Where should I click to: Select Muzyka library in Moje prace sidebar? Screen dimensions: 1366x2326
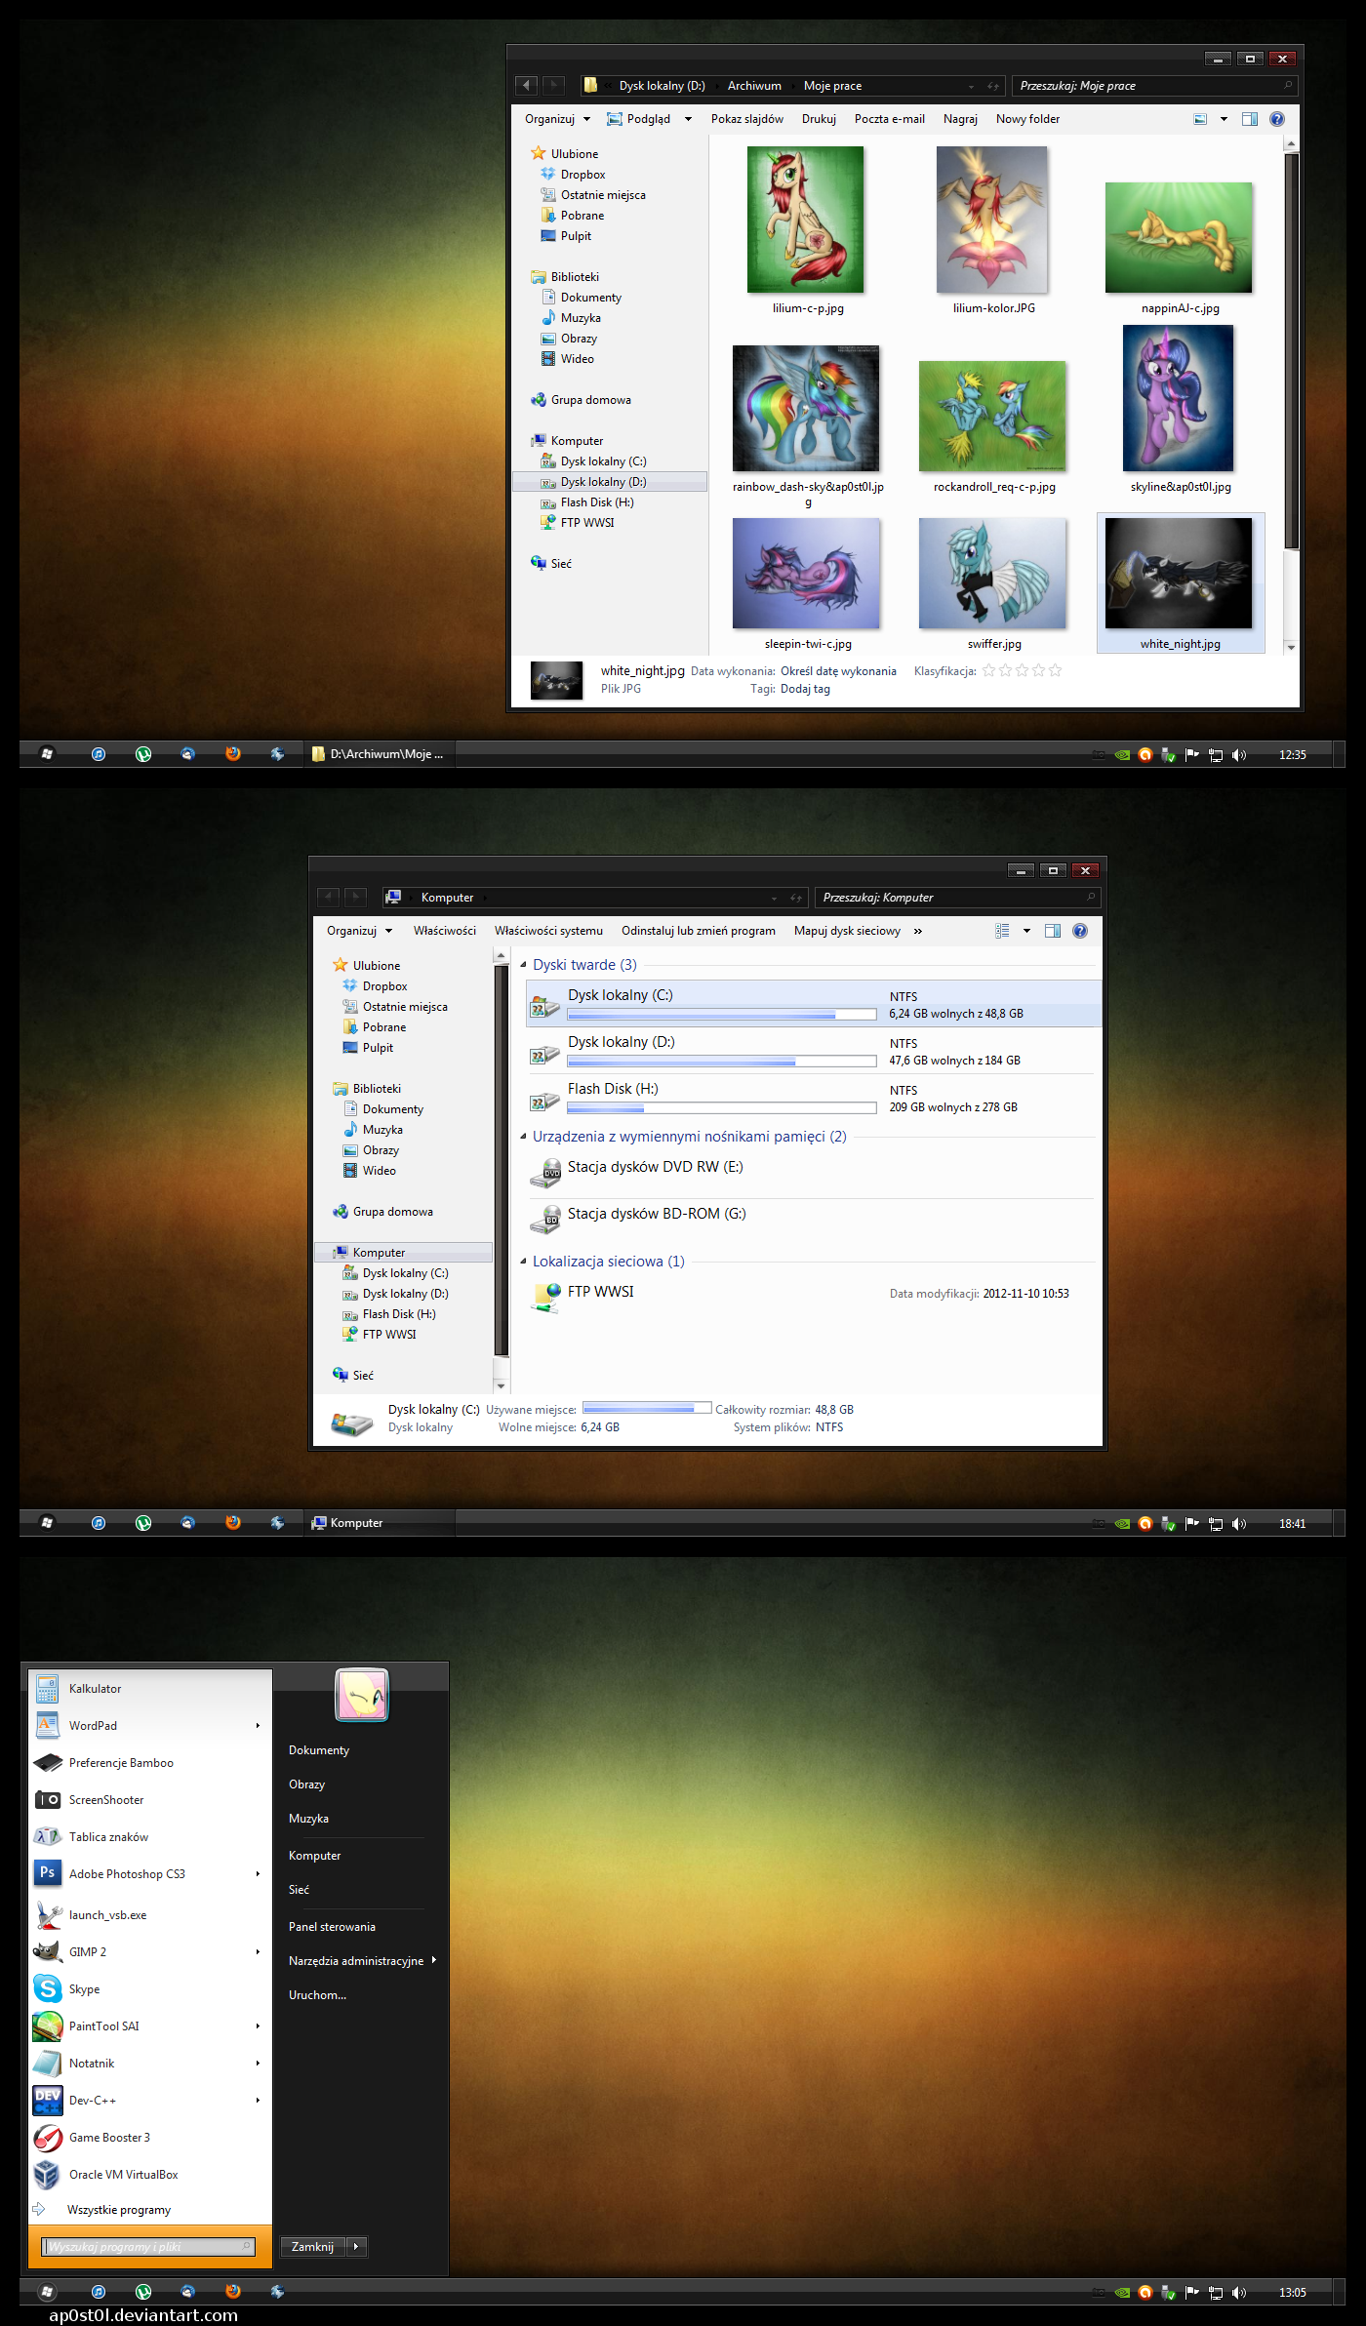point(580,318)
